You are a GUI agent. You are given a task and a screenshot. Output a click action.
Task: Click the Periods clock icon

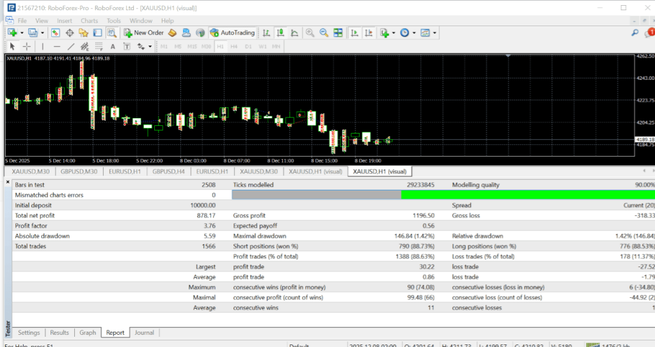(404, 33)
